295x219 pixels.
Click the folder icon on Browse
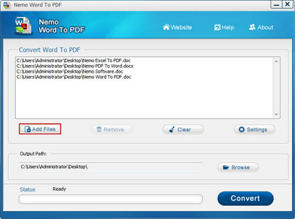tap(226, 167)
